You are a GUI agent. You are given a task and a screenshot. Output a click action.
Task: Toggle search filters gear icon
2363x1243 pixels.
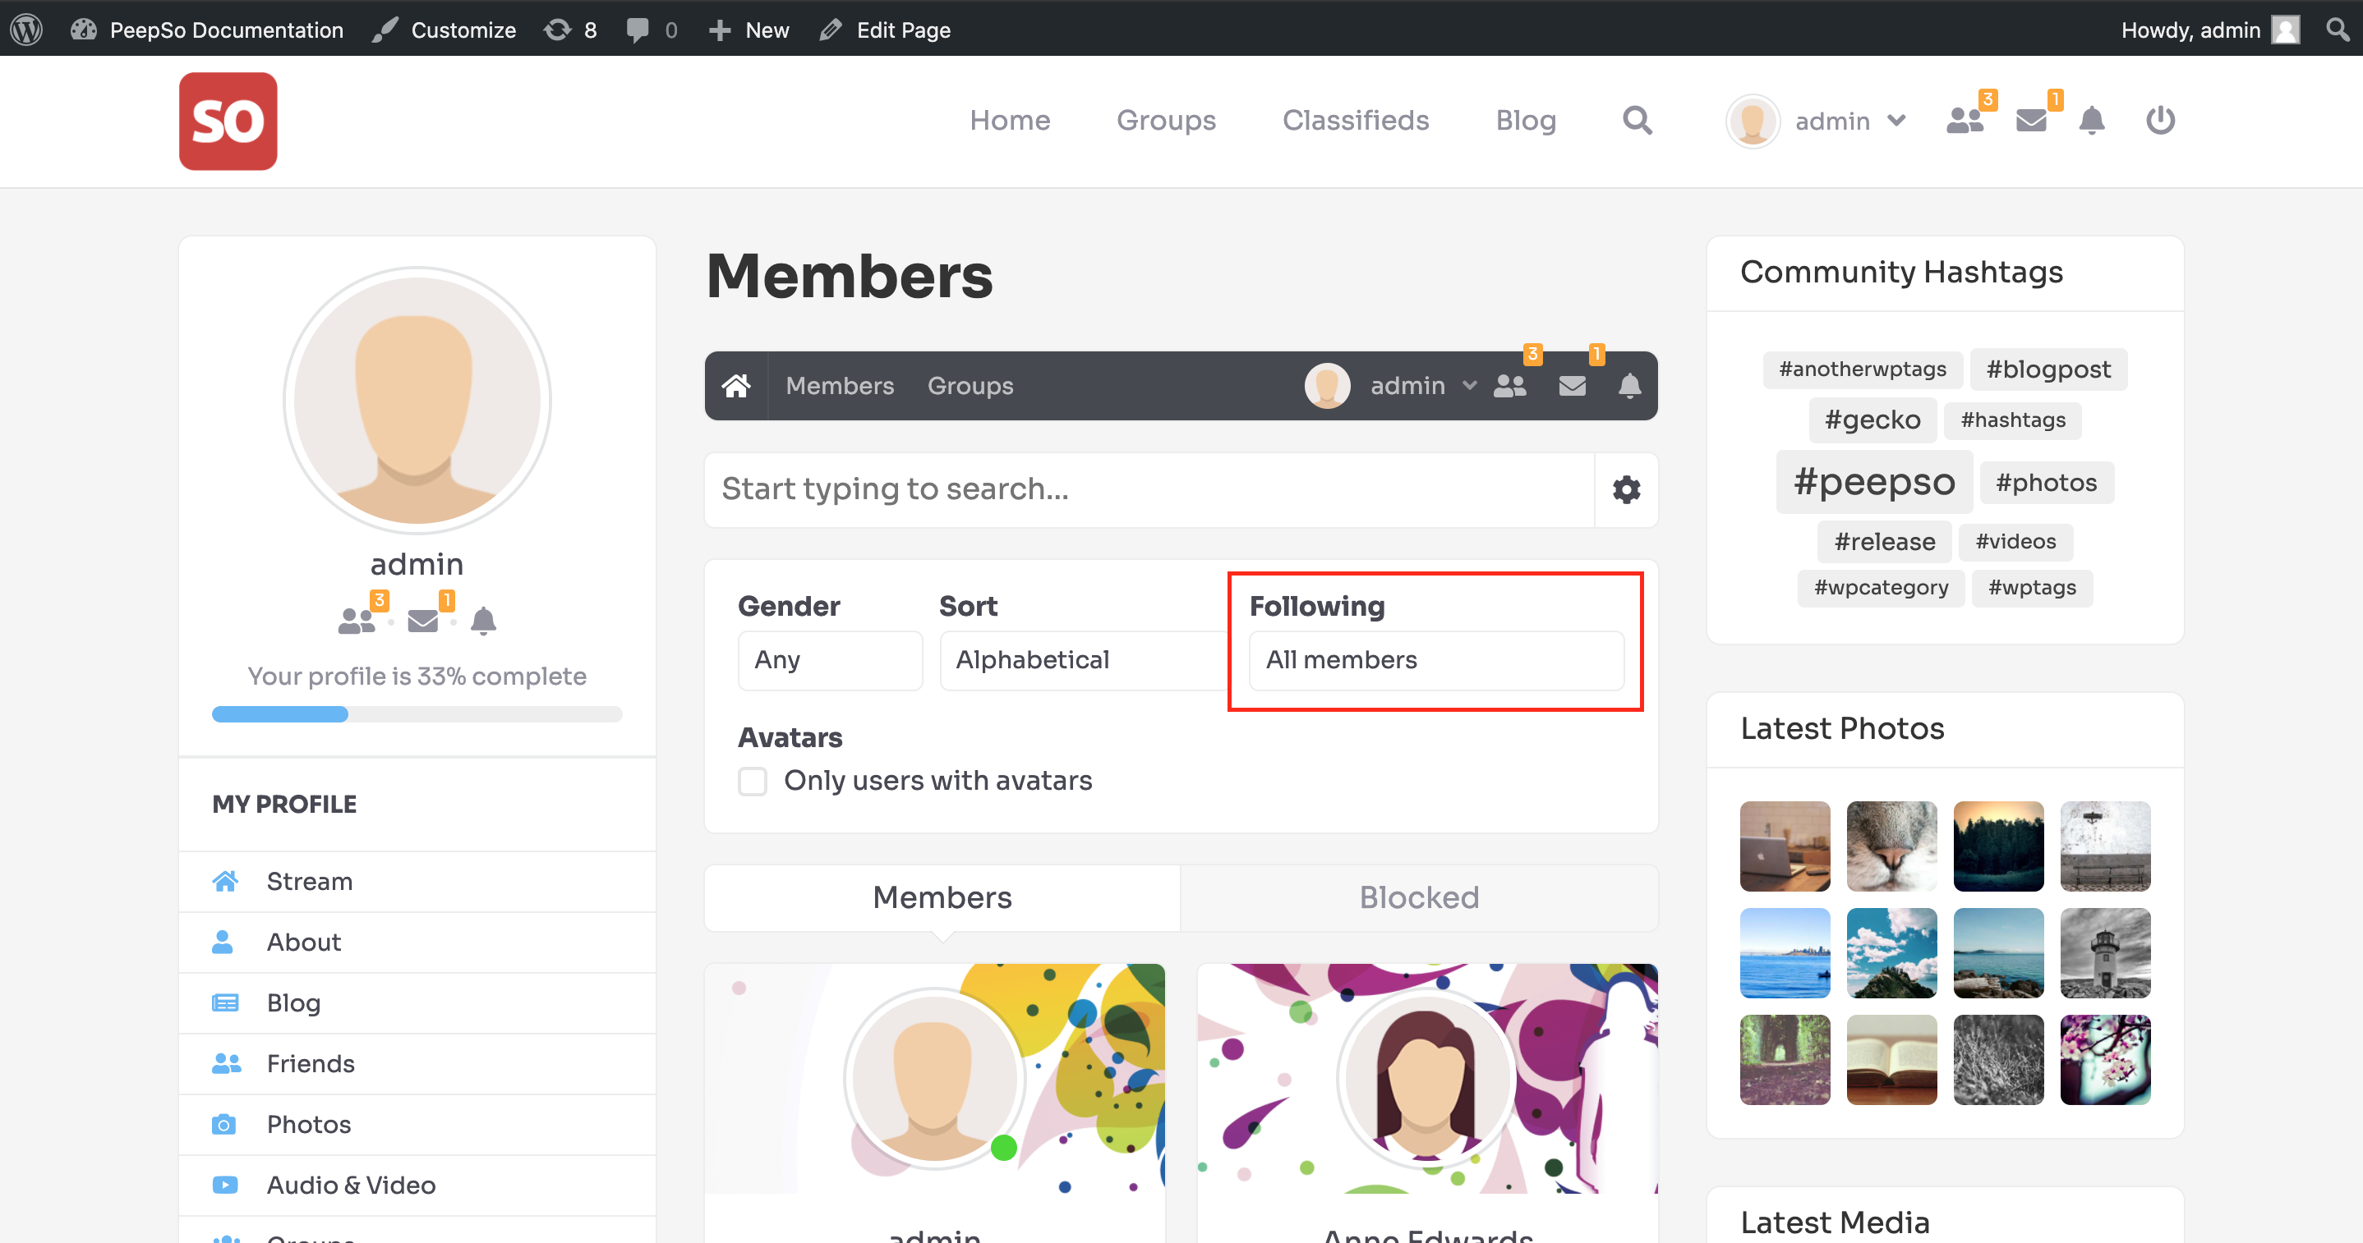click(x=1626, y=489)
